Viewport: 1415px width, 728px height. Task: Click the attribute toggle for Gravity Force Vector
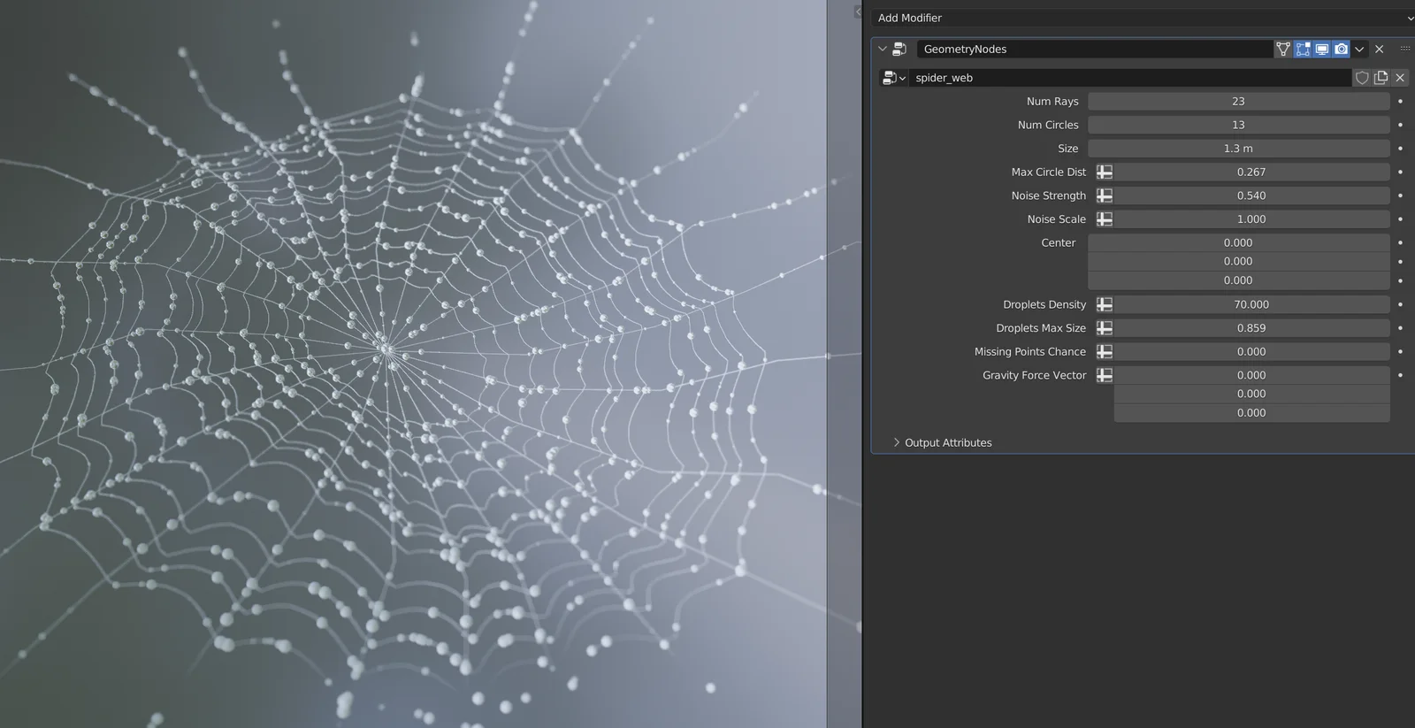[x=1105, y=375]
